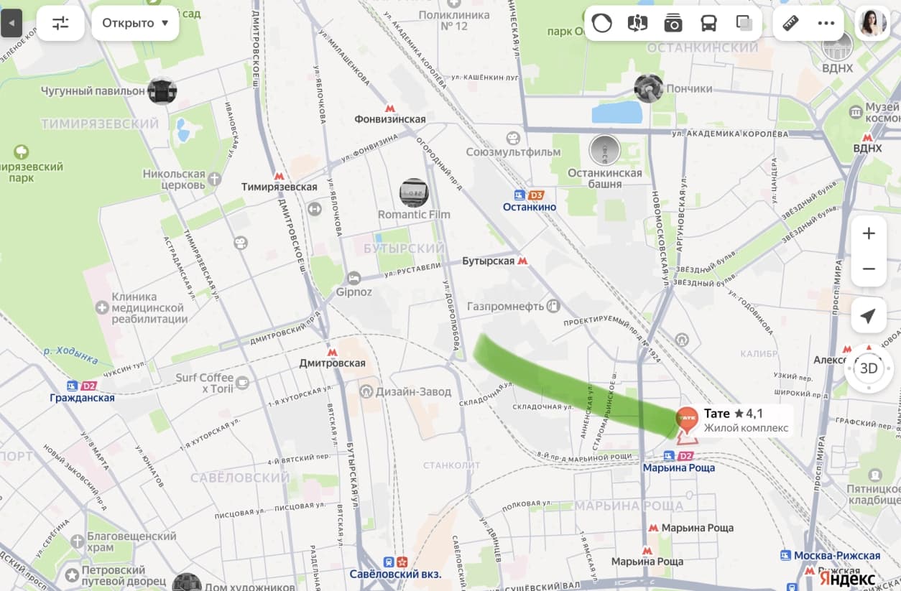Collapse the side panel arrow
The image size is (901, 591).
pos(11,23)
